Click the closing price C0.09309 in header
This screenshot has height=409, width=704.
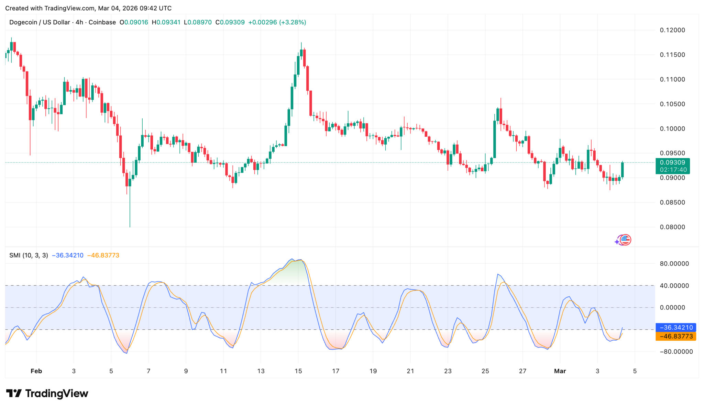[230, 22]
